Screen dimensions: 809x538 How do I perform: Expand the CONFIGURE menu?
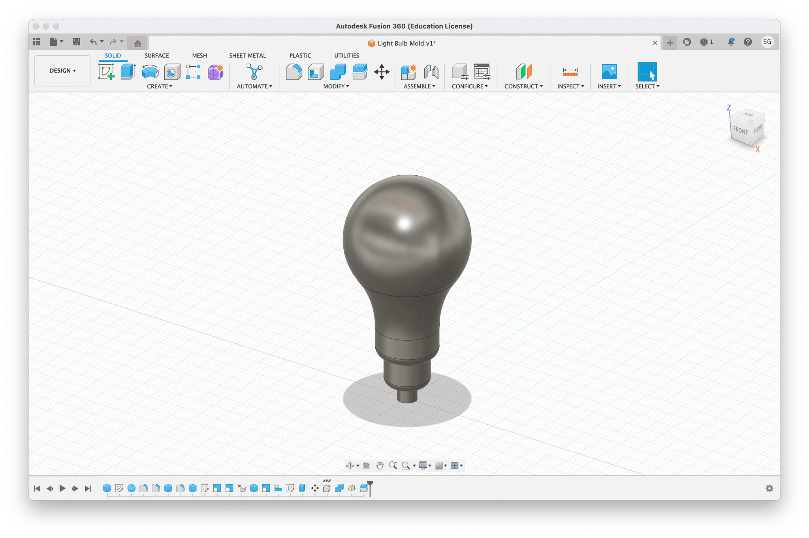click(470, 86)
